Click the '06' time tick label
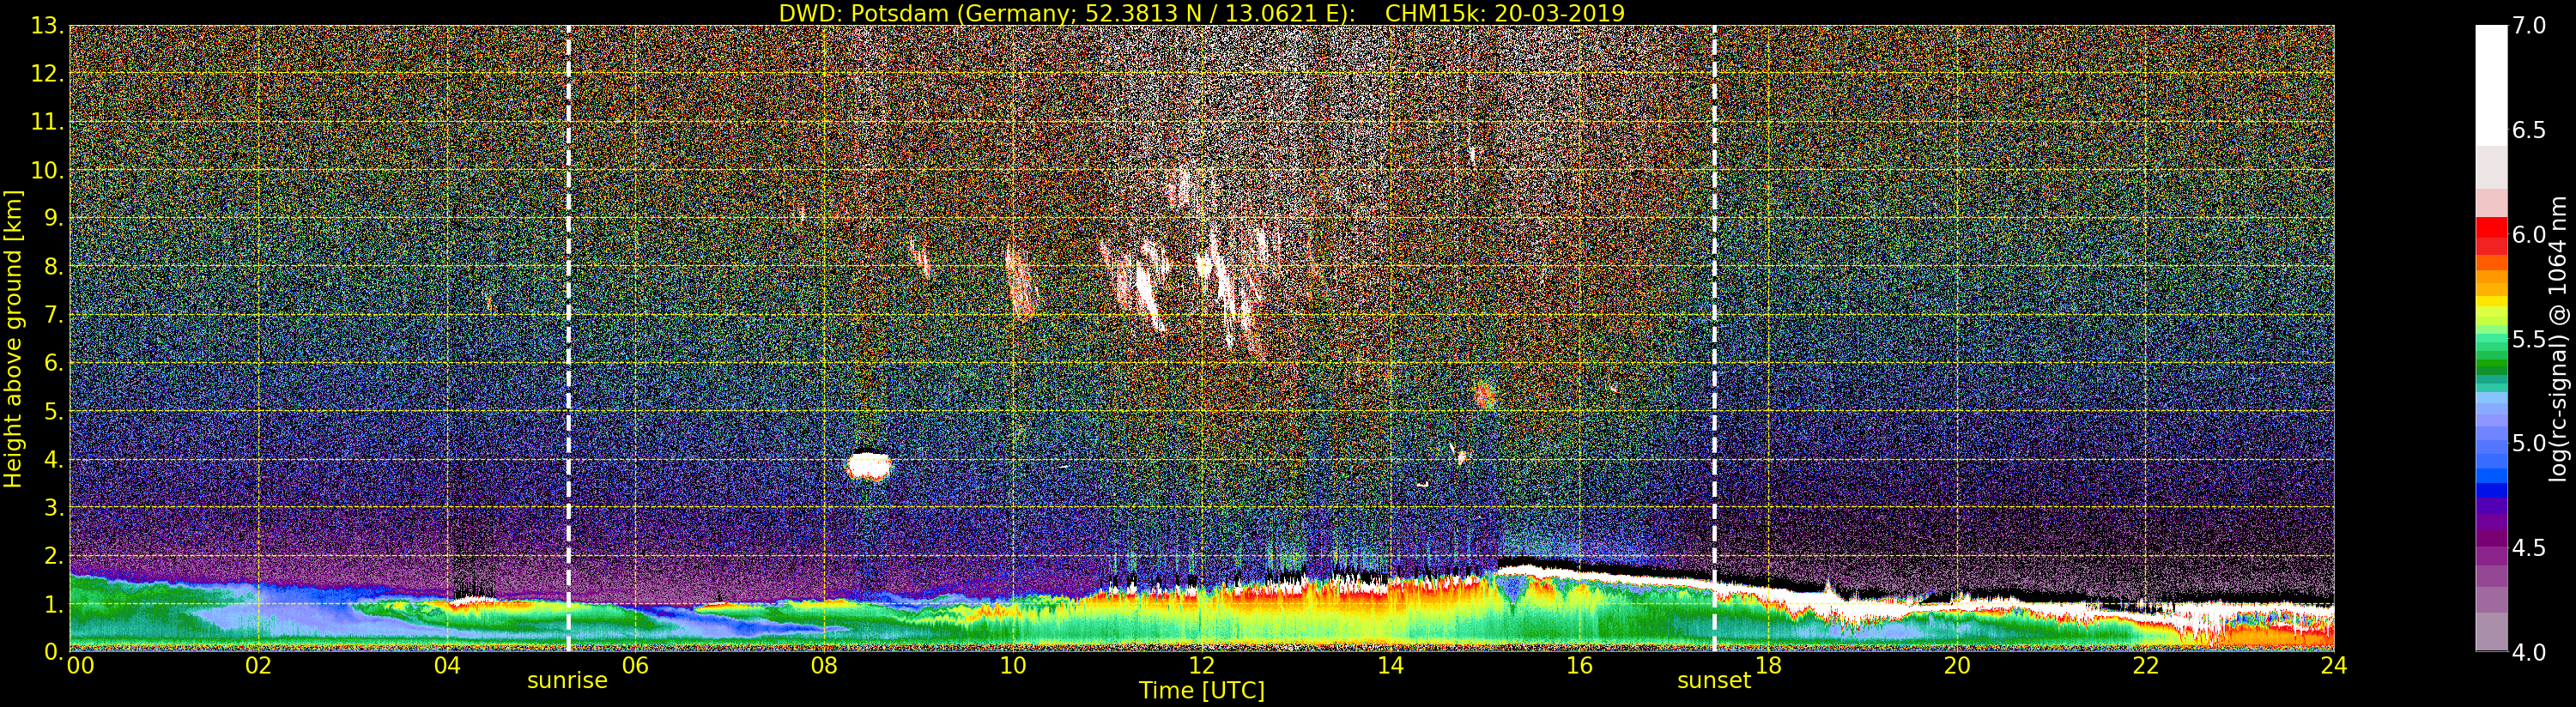 pos(635,665)
